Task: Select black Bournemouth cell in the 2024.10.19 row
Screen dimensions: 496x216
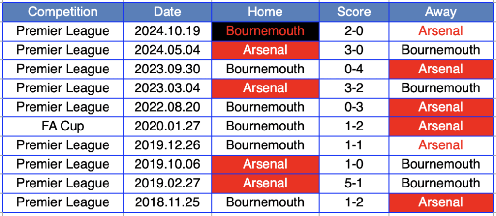Action: (265, 31)
